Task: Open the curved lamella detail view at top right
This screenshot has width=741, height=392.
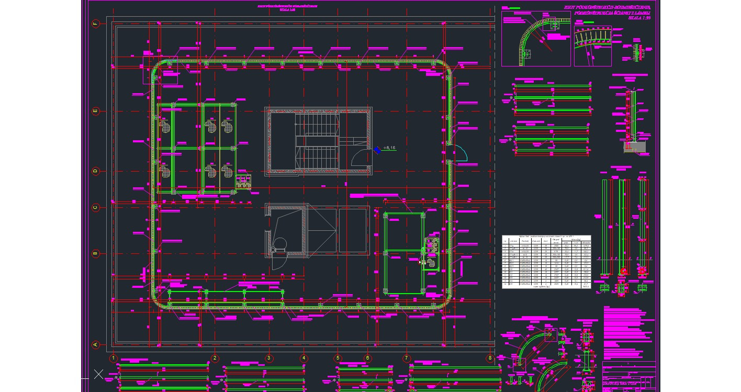Action: [x=534, y=37]
